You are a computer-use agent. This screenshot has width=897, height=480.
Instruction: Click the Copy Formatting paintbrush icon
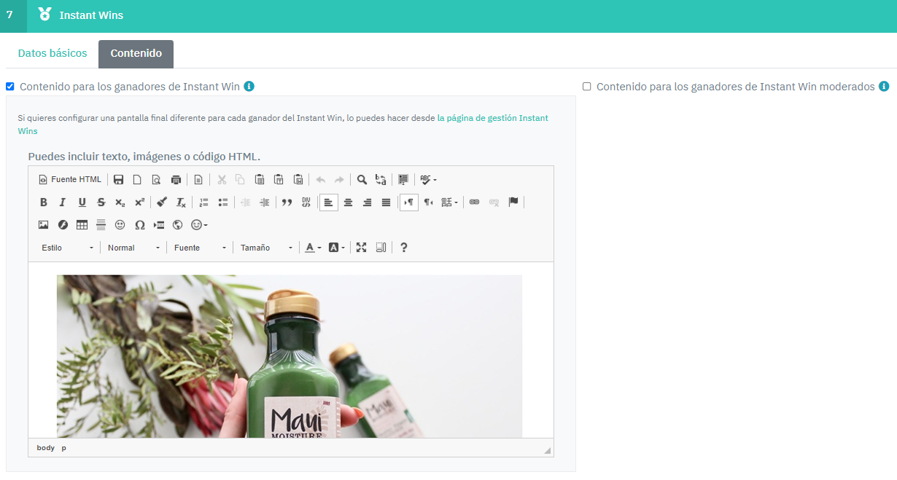pyautogui.click(x=162, y=202)
